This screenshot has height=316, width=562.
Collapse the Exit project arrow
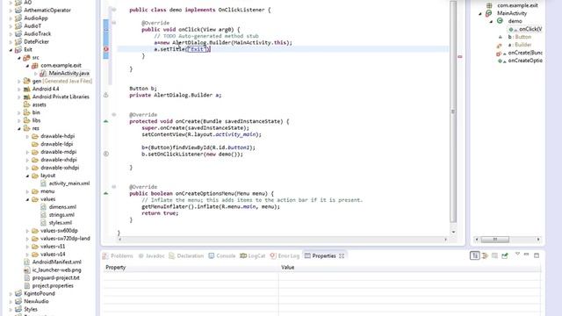[x=11, y=50]
